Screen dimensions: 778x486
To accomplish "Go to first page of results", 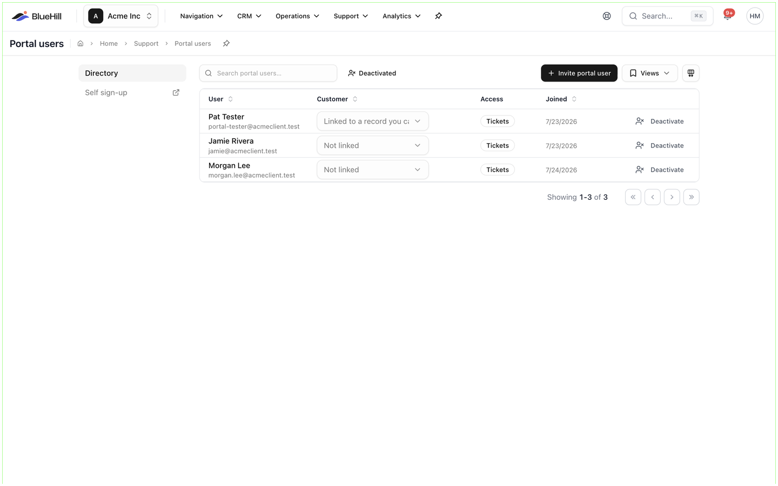I will (633, 197).
